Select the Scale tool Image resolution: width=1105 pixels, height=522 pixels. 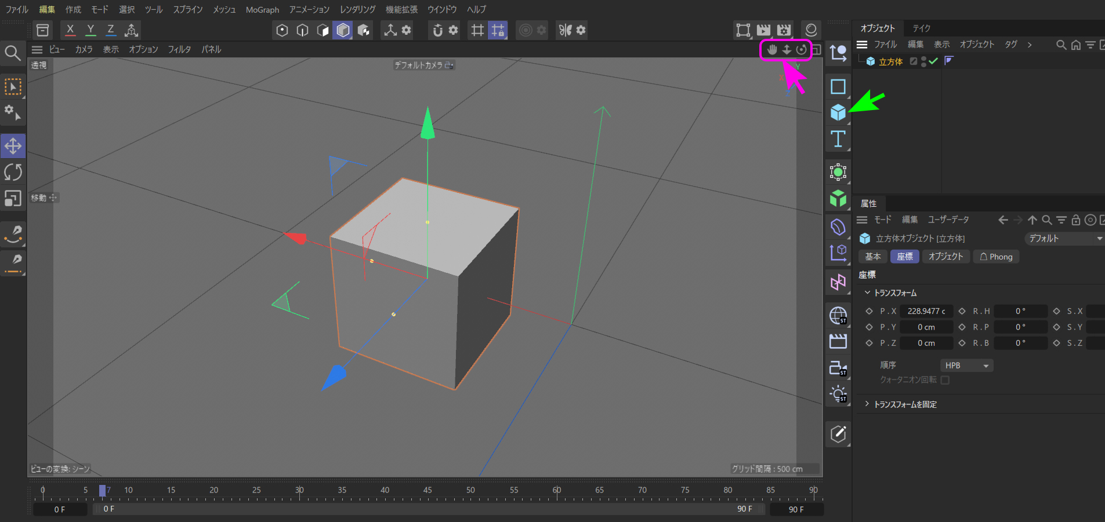(13, 199)
